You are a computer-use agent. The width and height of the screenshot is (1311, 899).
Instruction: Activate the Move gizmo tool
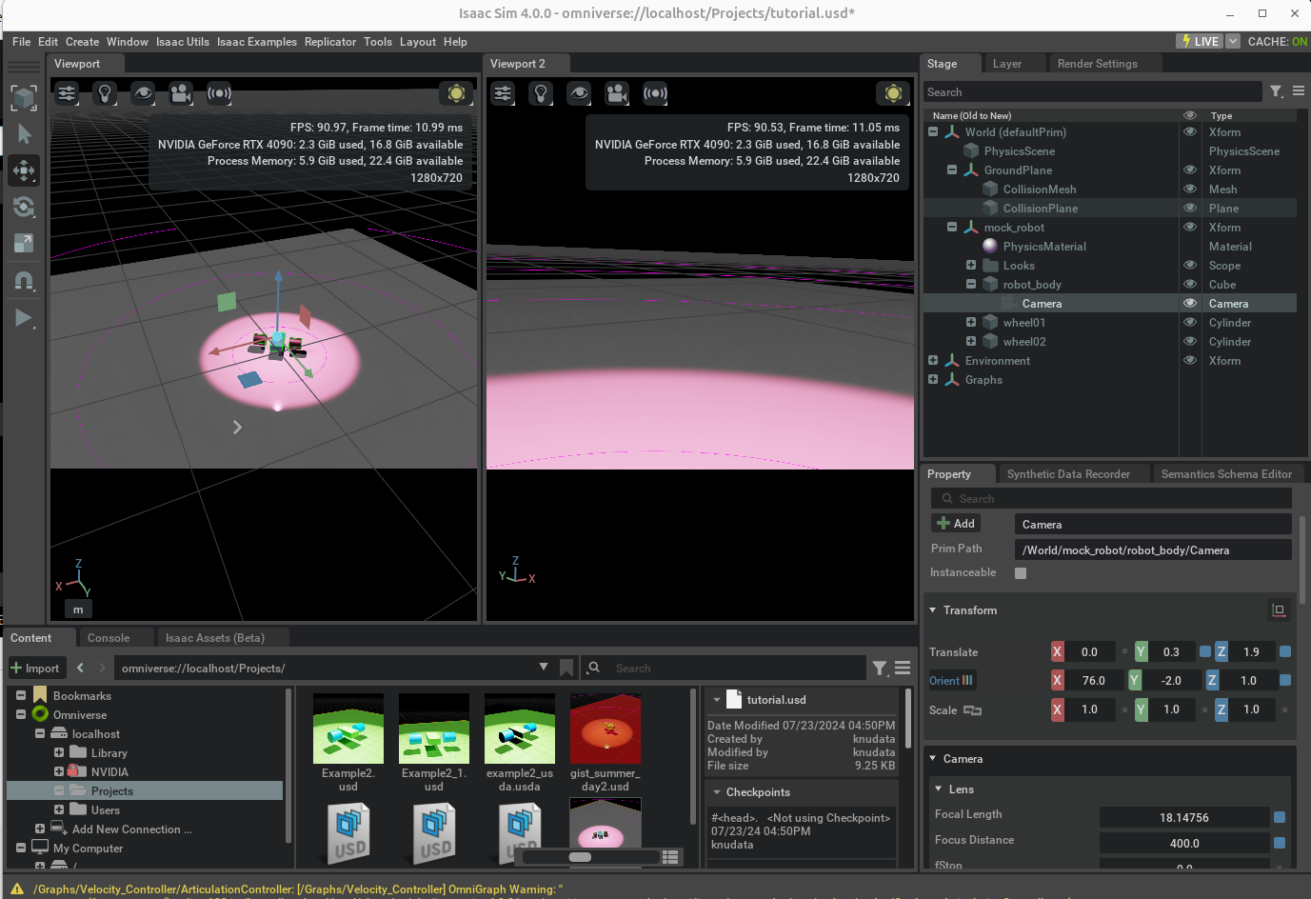(x=24, y=170)
